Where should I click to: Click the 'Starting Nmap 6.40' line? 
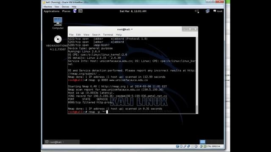(117, 86)
